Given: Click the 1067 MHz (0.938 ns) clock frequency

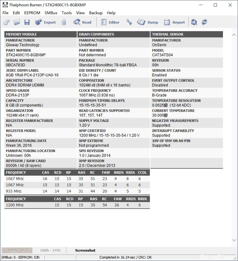Looking at the screenshot, I should click(x=97, y=95).
